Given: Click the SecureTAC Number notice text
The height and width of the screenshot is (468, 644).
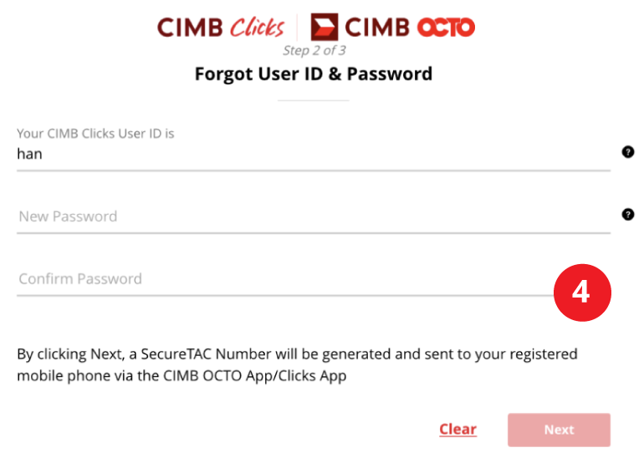Looking at the screenshot, I should pos(298,364).
